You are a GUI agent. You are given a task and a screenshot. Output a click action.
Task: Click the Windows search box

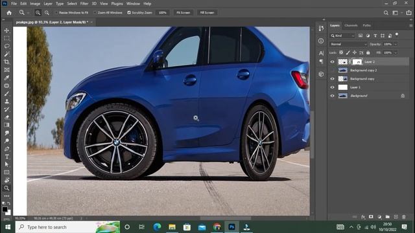click(x=67, y=227)
